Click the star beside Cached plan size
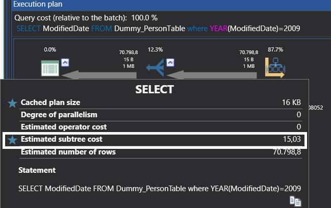331x208 pixels. coord(13,103)
